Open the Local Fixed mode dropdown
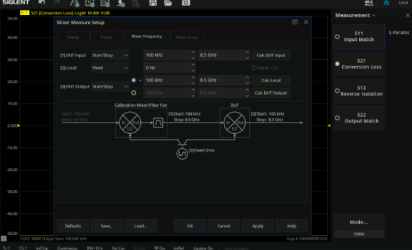Image resolution: width=412 pixels, height=250 pixels. (x=110, y=68)
